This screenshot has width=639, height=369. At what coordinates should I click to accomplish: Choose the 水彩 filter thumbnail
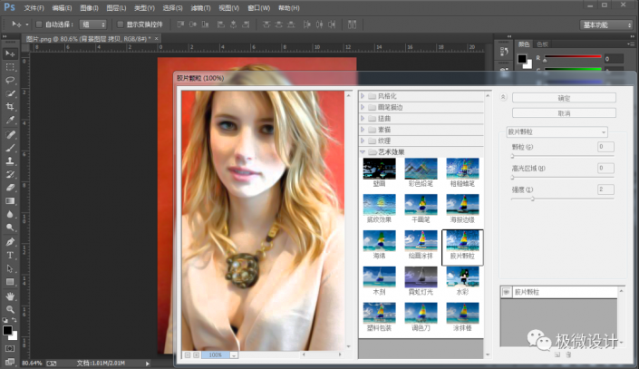(x=461, y=277)
